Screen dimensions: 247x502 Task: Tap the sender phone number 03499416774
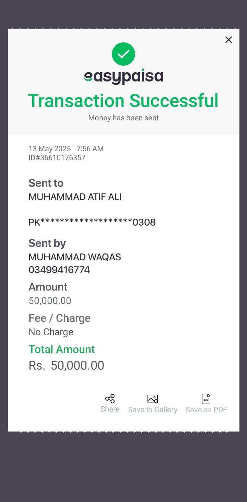click(x=59, y=270)
